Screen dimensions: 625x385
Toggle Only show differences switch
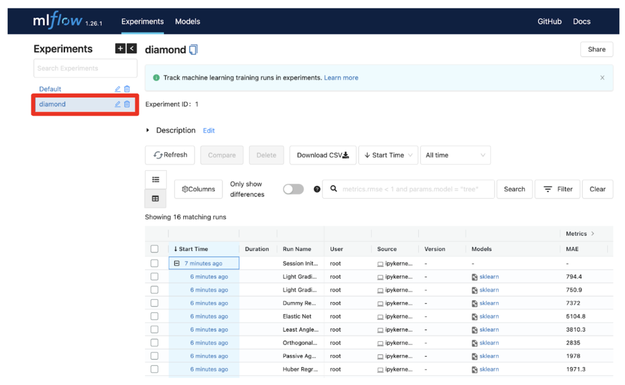pos(293,189)
